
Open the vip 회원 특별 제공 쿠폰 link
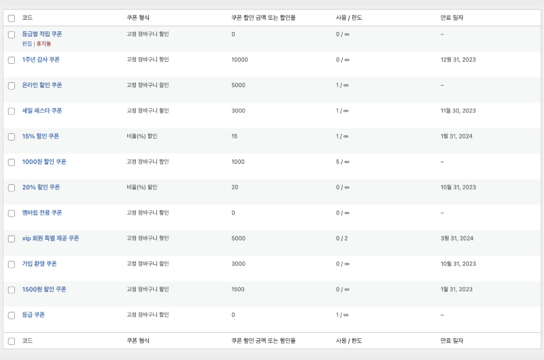click(x=50, y=238)
